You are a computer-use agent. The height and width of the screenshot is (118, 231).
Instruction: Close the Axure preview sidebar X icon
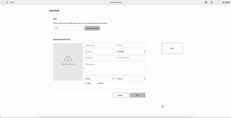tap(2, 2)
